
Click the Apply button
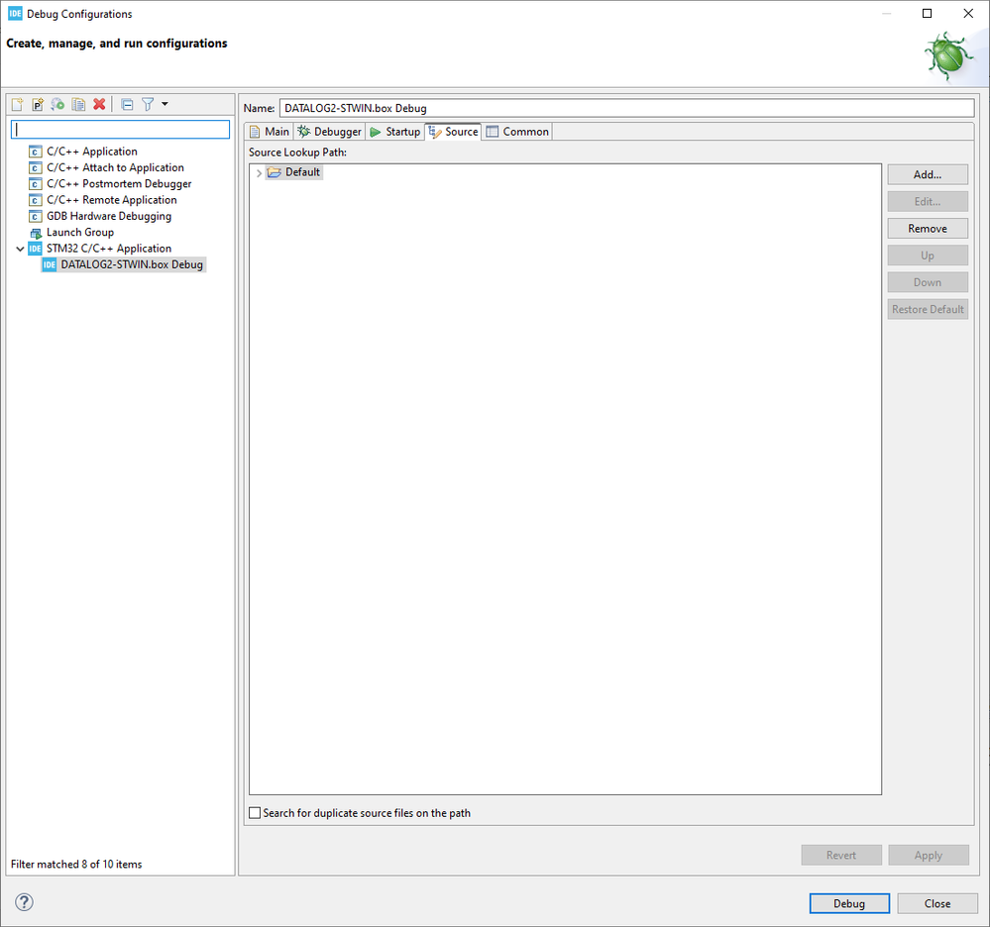click(929, 855)
